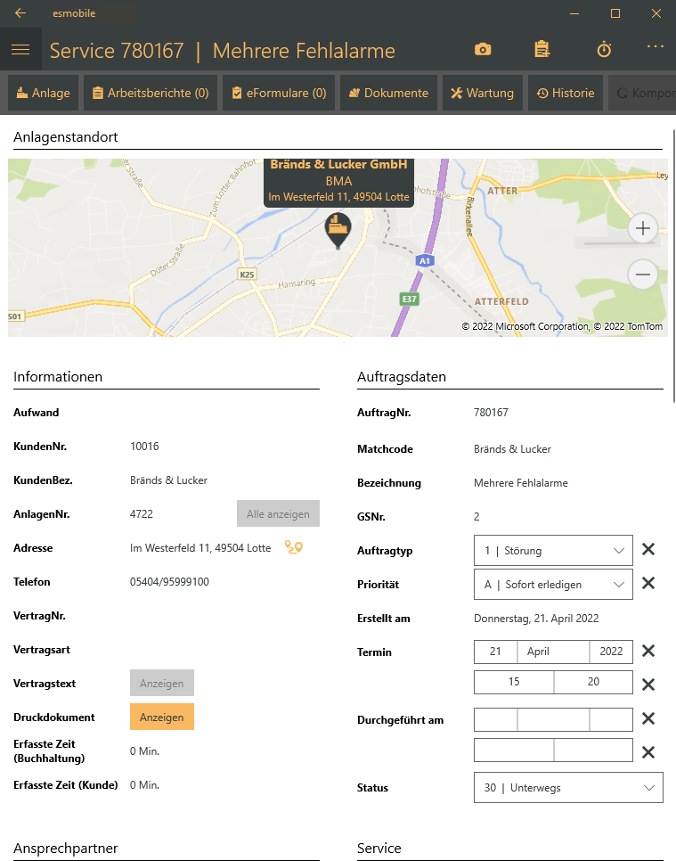The width and height of the screenshot is (676, 861).
Task: Start the stopwatch time tracking icon
Action: (604, 49)
